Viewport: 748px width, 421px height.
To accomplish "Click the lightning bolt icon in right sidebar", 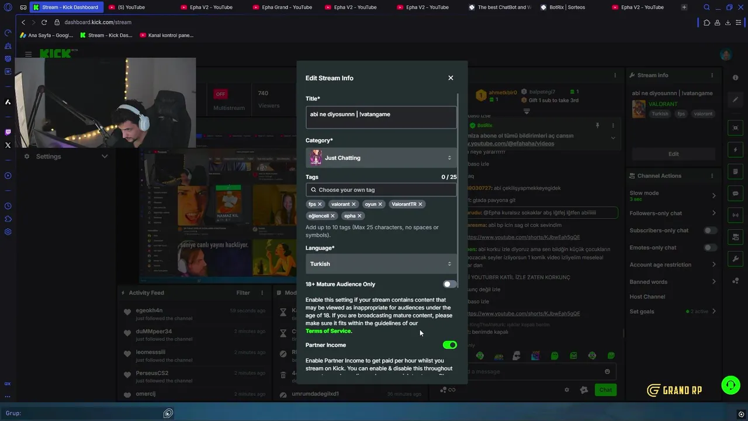I will (x=735, y=150).
